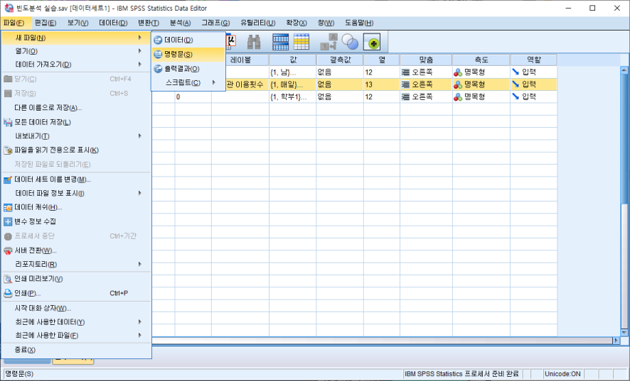The width and height of the screenshot is (630, 381).
Task: Select 인쇄 미리보기(V) menu item
Action: click(x=76, y=279)
